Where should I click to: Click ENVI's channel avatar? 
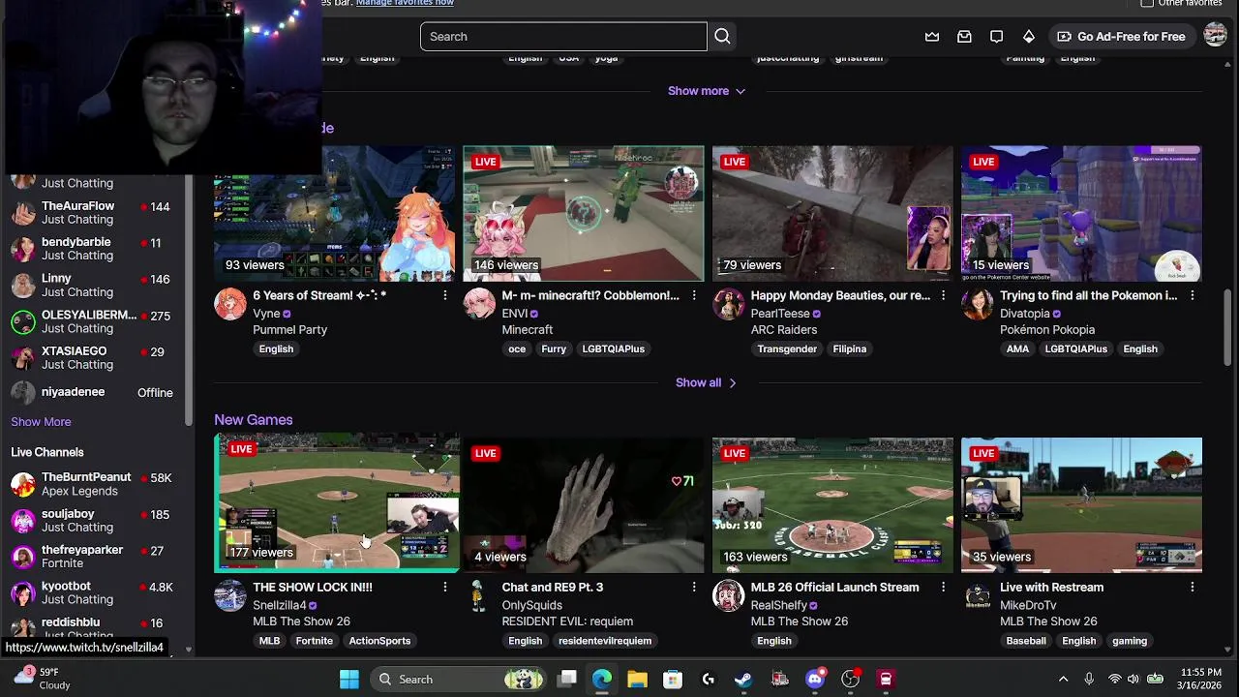(x=479, y=304)
